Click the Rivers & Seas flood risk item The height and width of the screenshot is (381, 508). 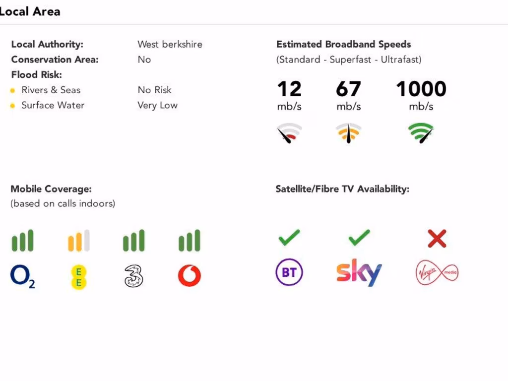pyautogui.click(x=51, y=90)
